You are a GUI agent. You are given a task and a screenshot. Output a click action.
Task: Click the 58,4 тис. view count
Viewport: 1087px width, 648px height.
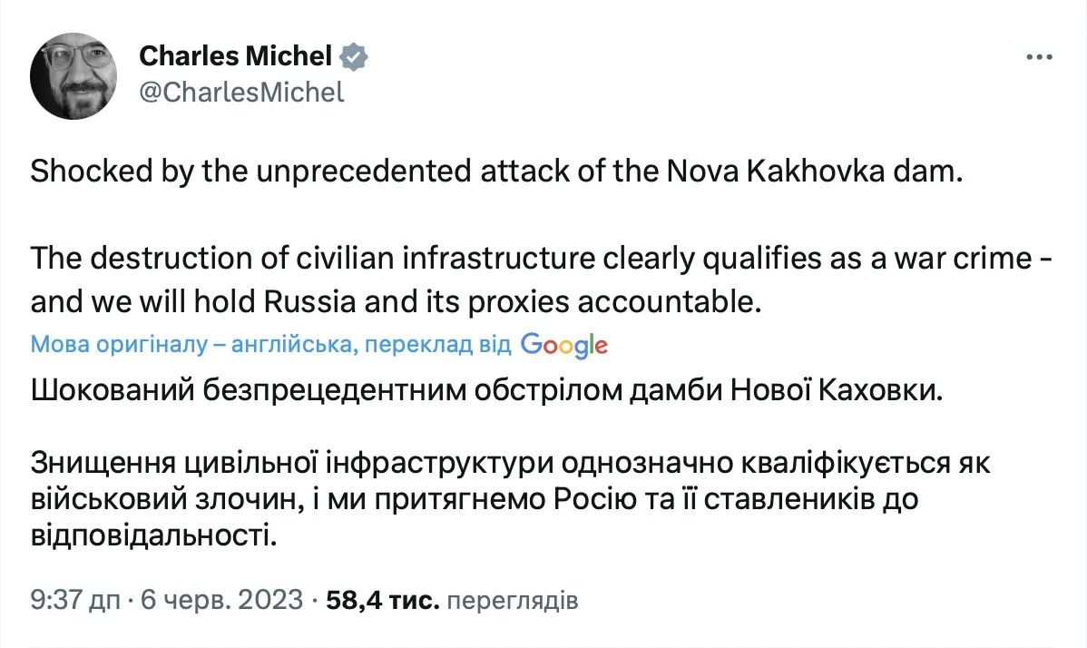(x=381, y=600)
